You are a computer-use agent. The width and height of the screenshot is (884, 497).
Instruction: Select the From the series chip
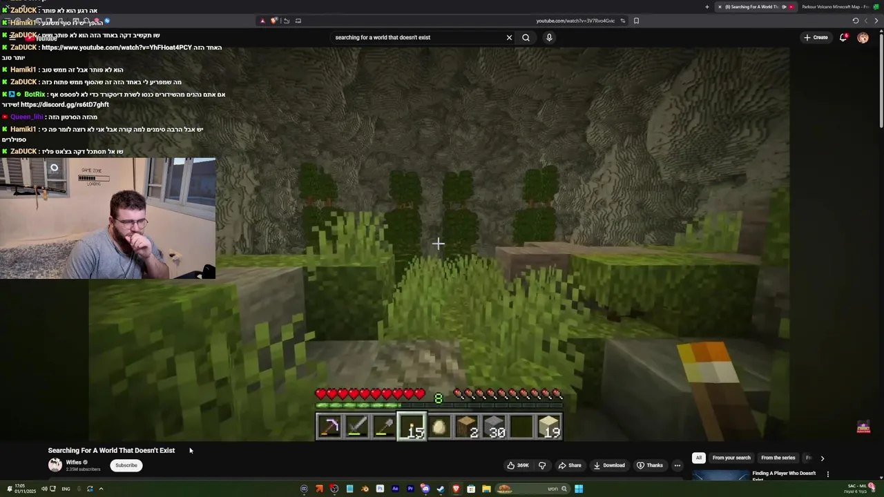point(778,458)
